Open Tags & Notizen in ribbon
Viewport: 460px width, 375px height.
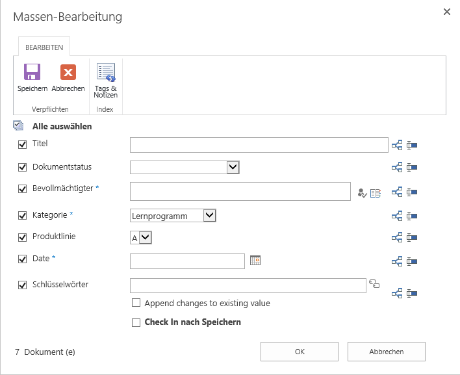coord(106,81)
